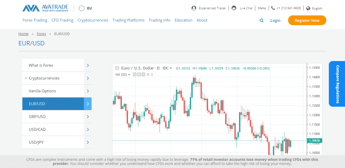Click the Experienced Trader profile icon
The width and height of the screenshot is (345, 168).
click(194, 8)
